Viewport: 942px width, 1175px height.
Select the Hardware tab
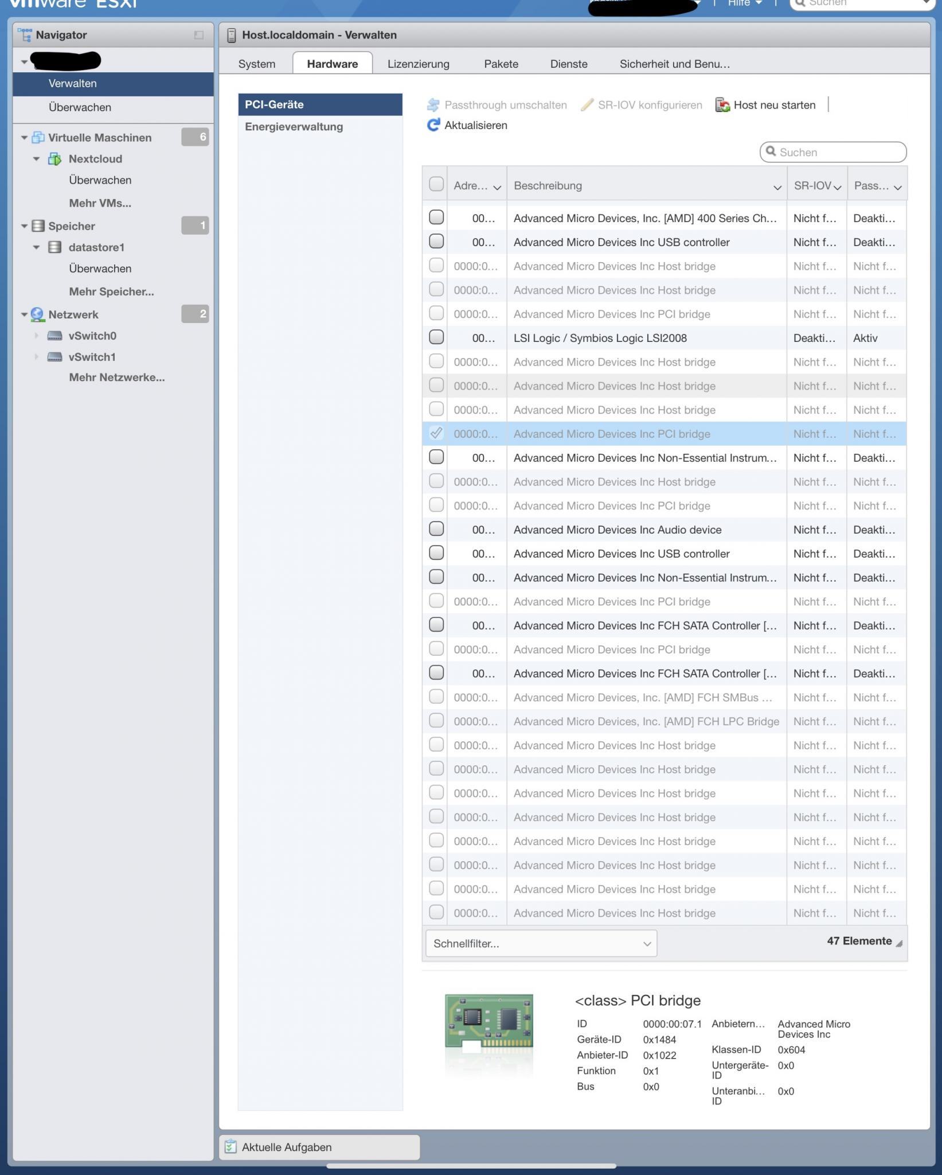333,64
